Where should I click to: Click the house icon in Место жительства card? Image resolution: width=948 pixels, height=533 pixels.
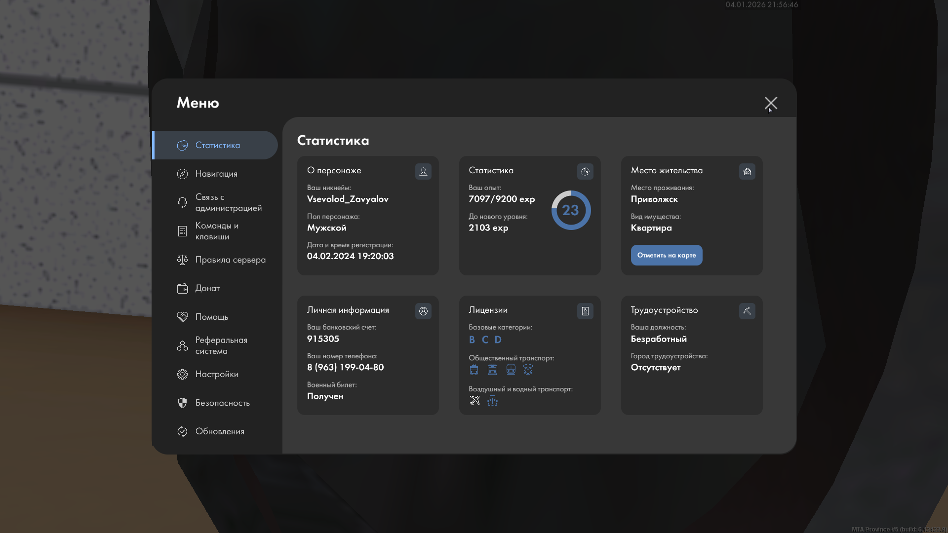point(747,172)
